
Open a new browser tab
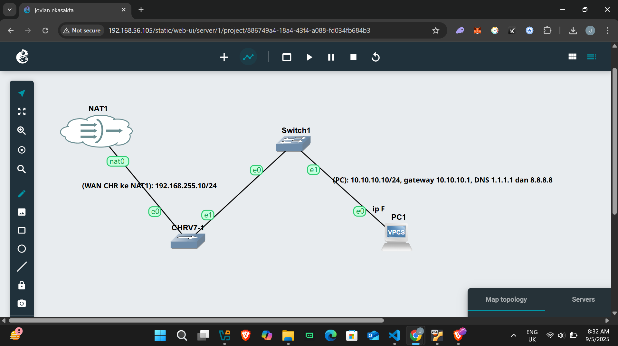pos(141,10)
